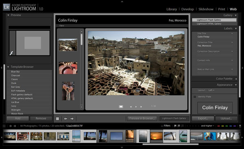244x149 pixels.
Task: Switch to the Slideshow module
Action: point(206,9)
